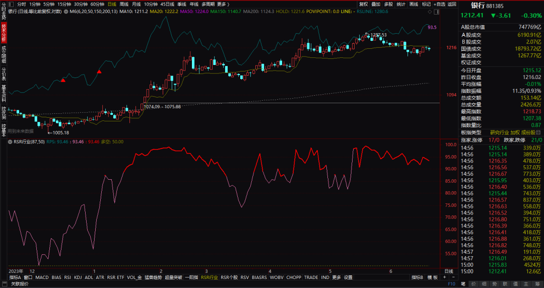Switch to the 1分钟 period
This screenshot has width=544, height=288.
pos(35,4)
